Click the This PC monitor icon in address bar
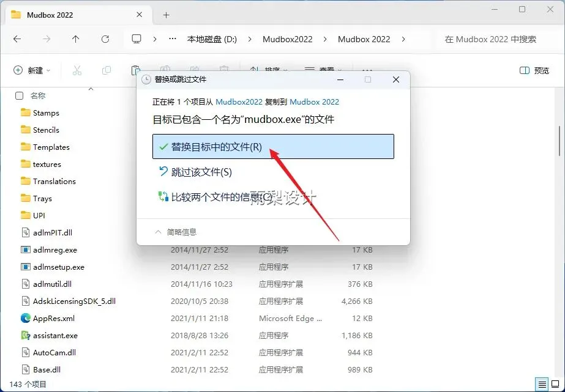Screen dimensions: 565x392 [x=137, y=39]
